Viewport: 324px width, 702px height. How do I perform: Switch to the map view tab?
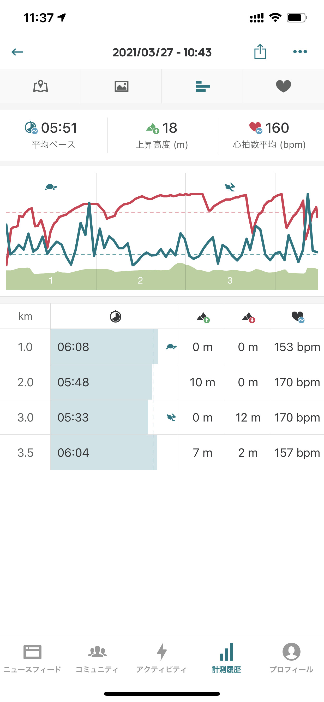[x=41, y=86]
